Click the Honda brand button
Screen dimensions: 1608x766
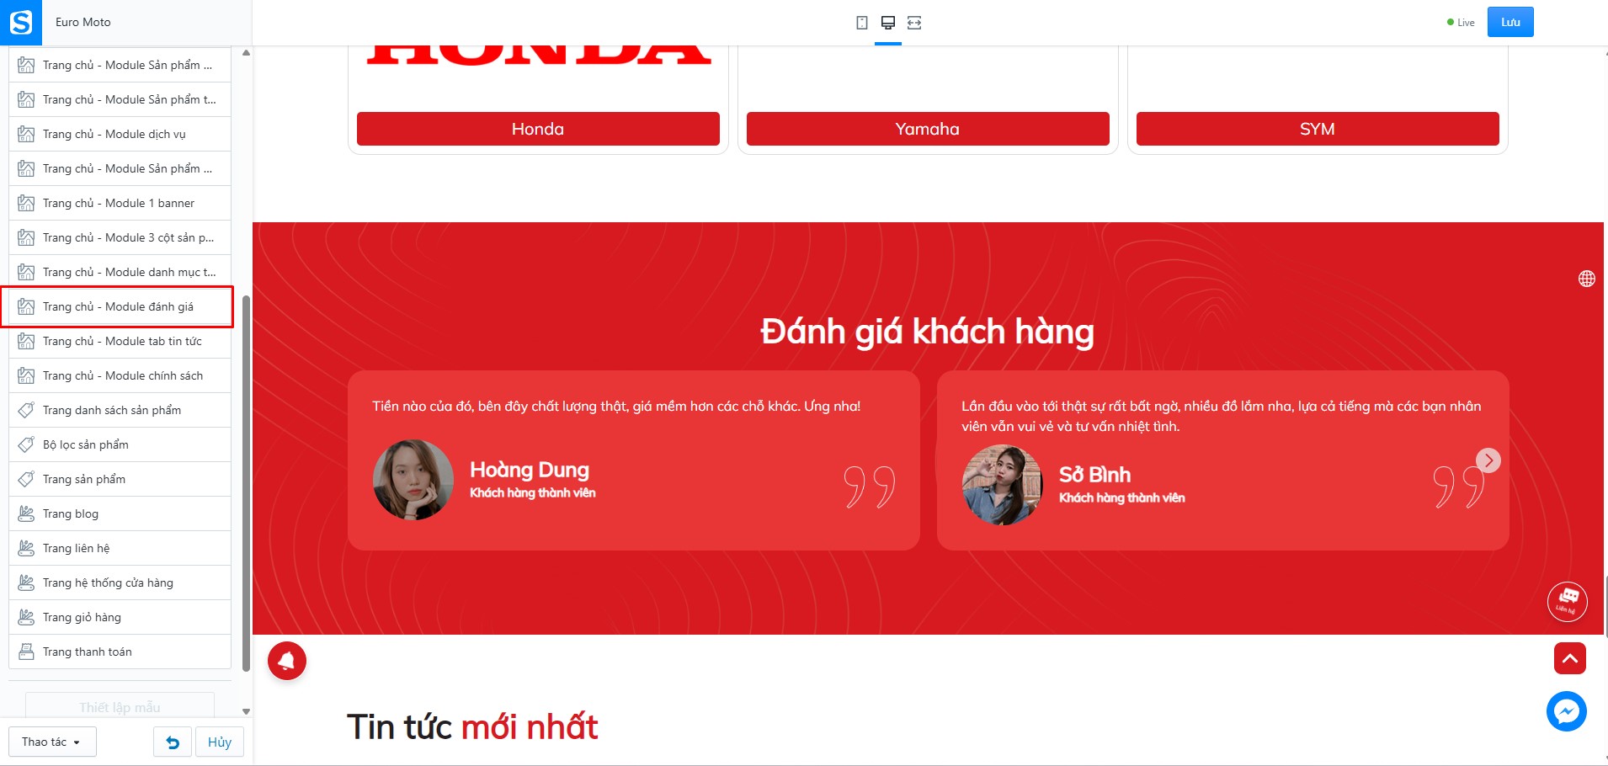(x=538, y=129)
